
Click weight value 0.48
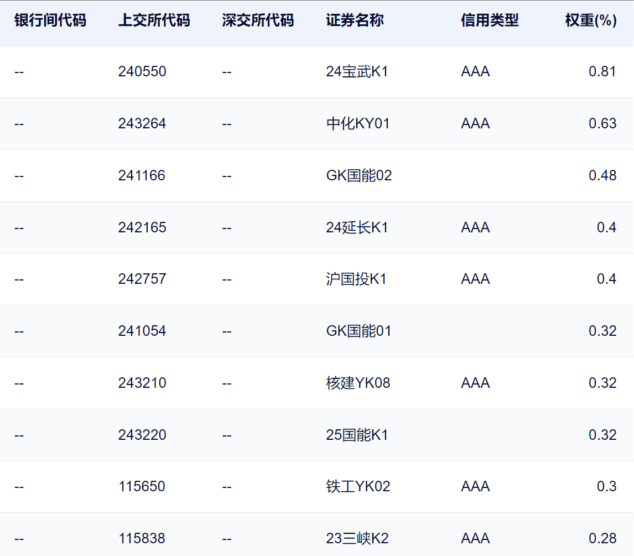[x=602, y=175]
